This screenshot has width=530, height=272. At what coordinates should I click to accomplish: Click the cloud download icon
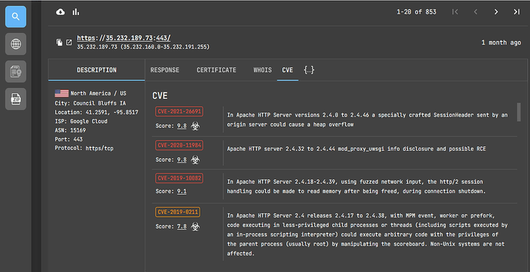click(60, 12)
